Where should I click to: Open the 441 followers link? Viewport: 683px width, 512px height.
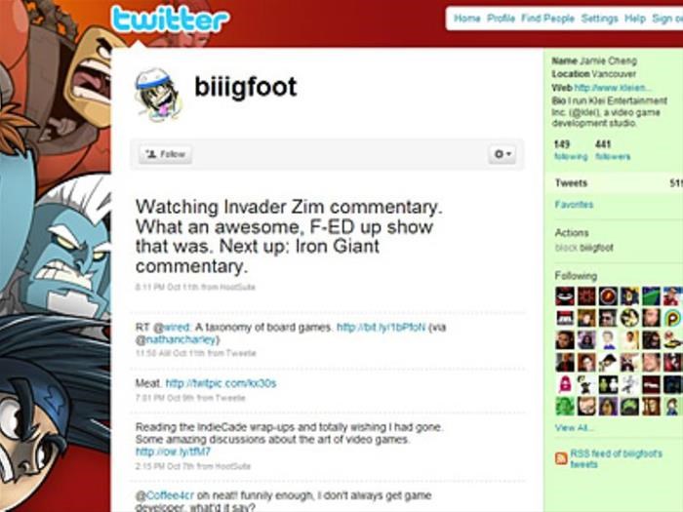613,150
